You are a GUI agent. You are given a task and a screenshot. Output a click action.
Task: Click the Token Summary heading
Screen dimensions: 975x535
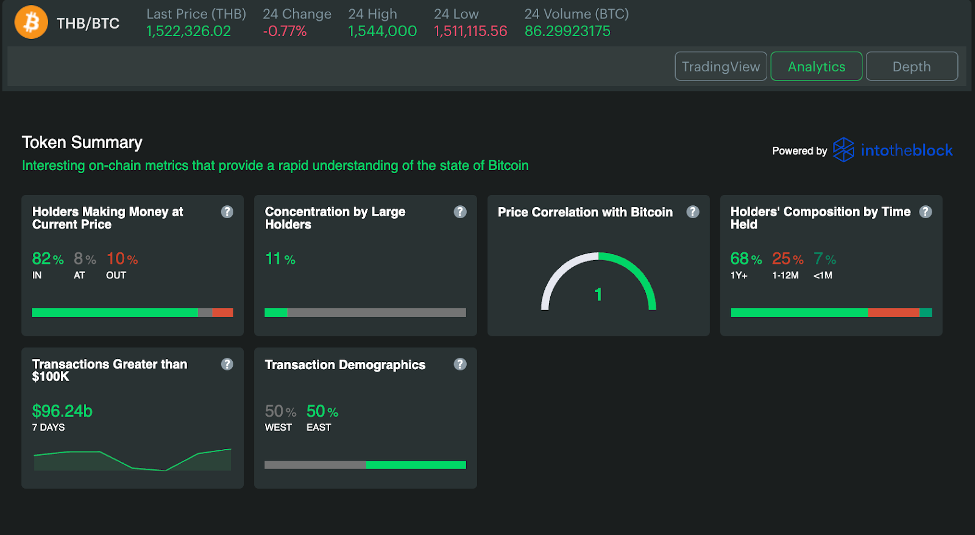82,143
